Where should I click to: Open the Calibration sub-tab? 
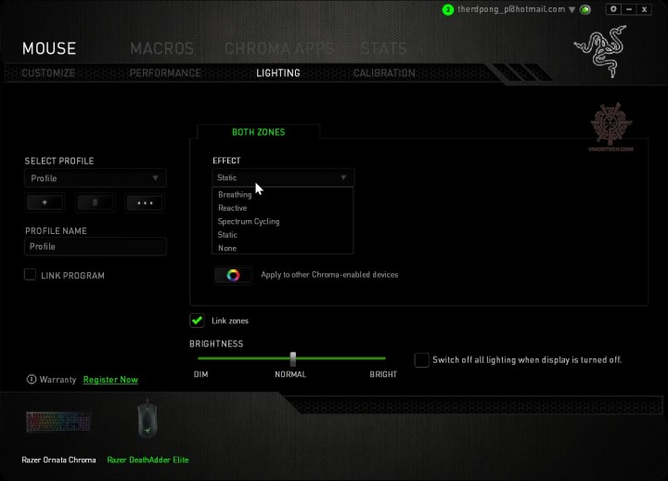pyautogui.click(x=384, y=73)
